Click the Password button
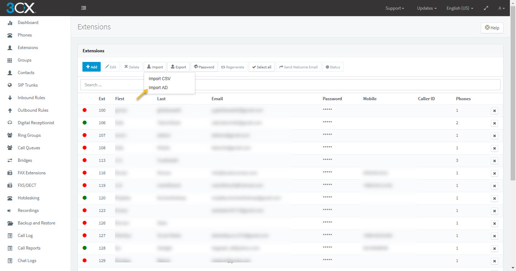 (204, 67)
